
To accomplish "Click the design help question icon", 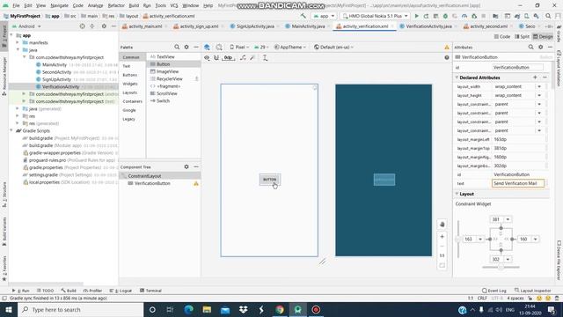I will click(447, 57).
